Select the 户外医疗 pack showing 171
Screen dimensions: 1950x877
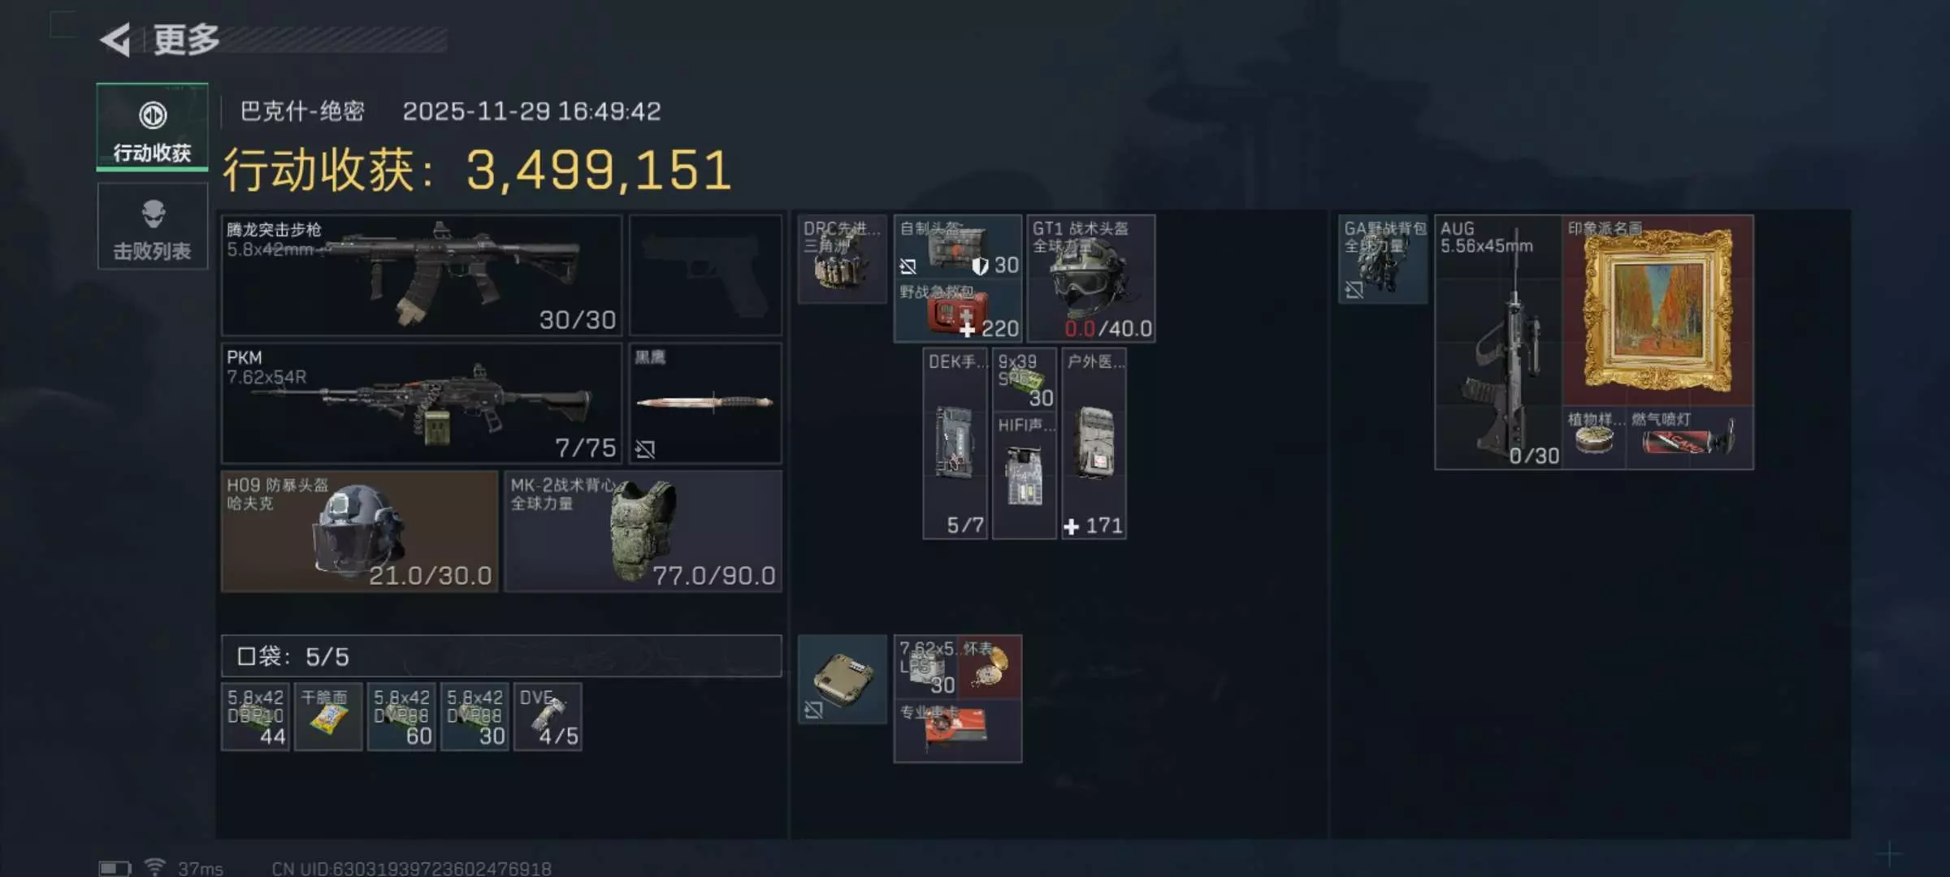[x=1094, y=443]
